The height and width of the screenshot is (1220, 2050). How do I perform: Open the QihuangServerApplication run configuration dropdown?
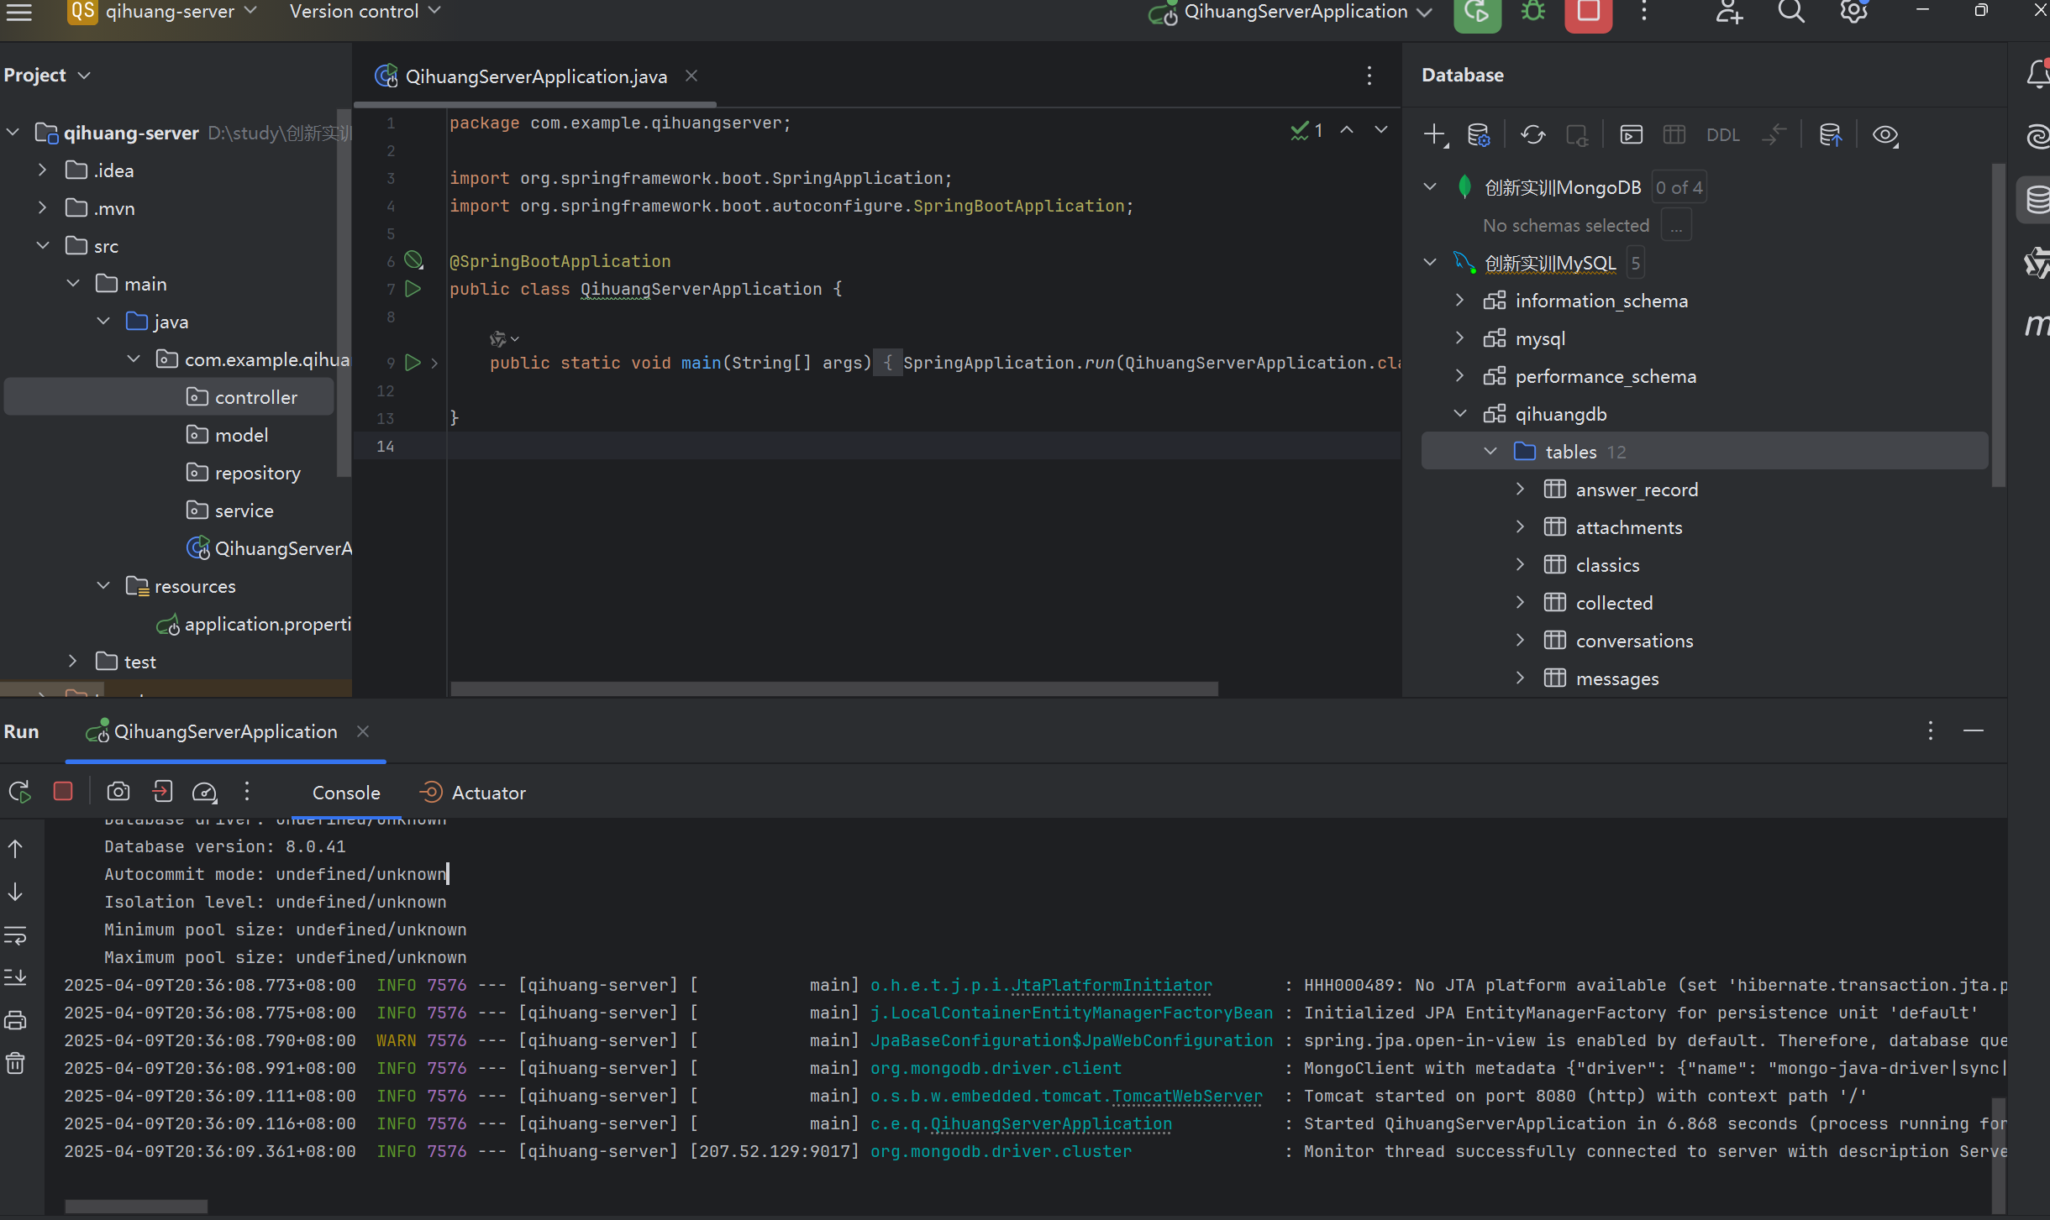pos(1294,12)
